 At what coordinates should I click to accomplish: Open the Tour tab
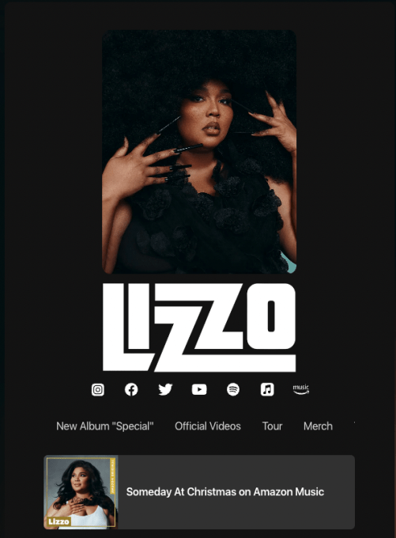click(x=272, y=426)
